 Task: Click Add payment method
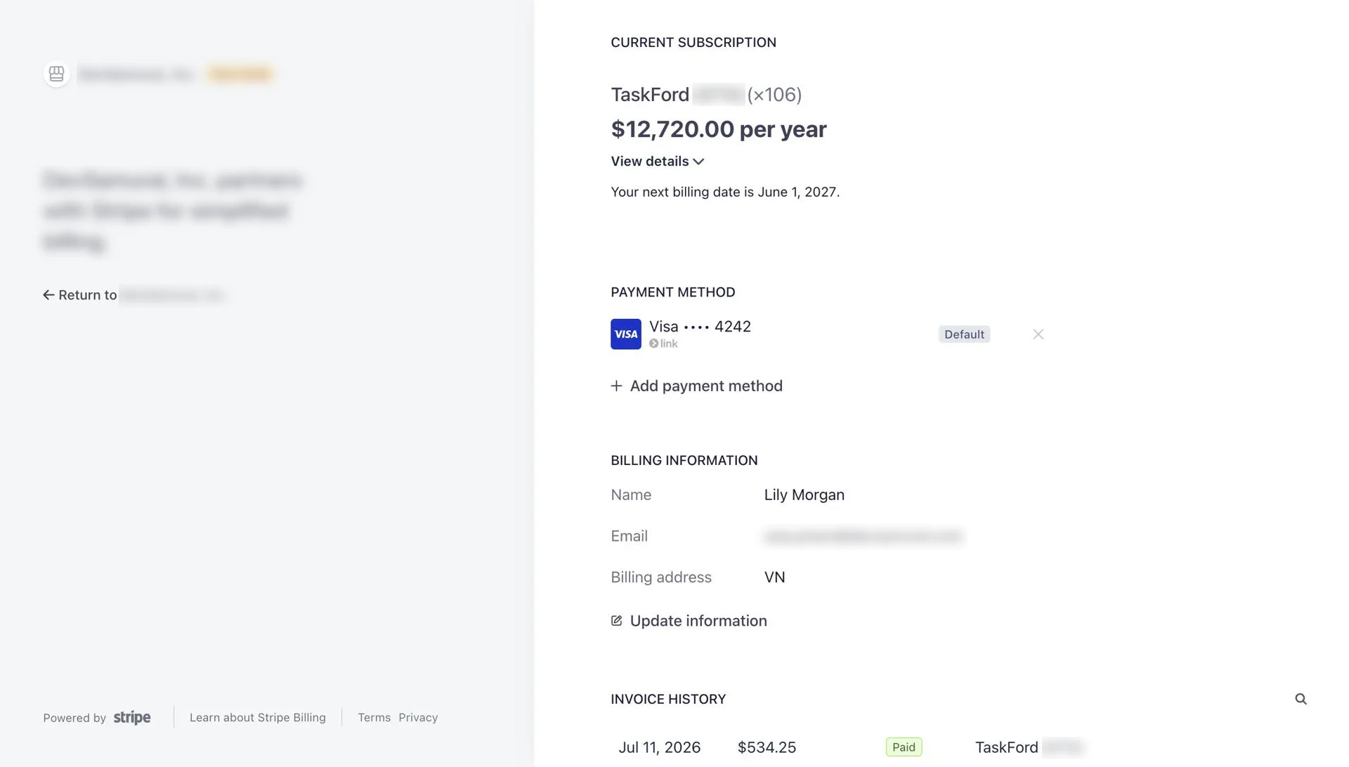pyautogui.click(x=696, y=386)
